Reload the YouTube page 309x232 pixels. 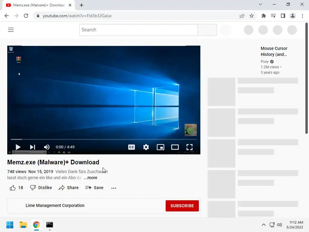(x=26, y=16)
